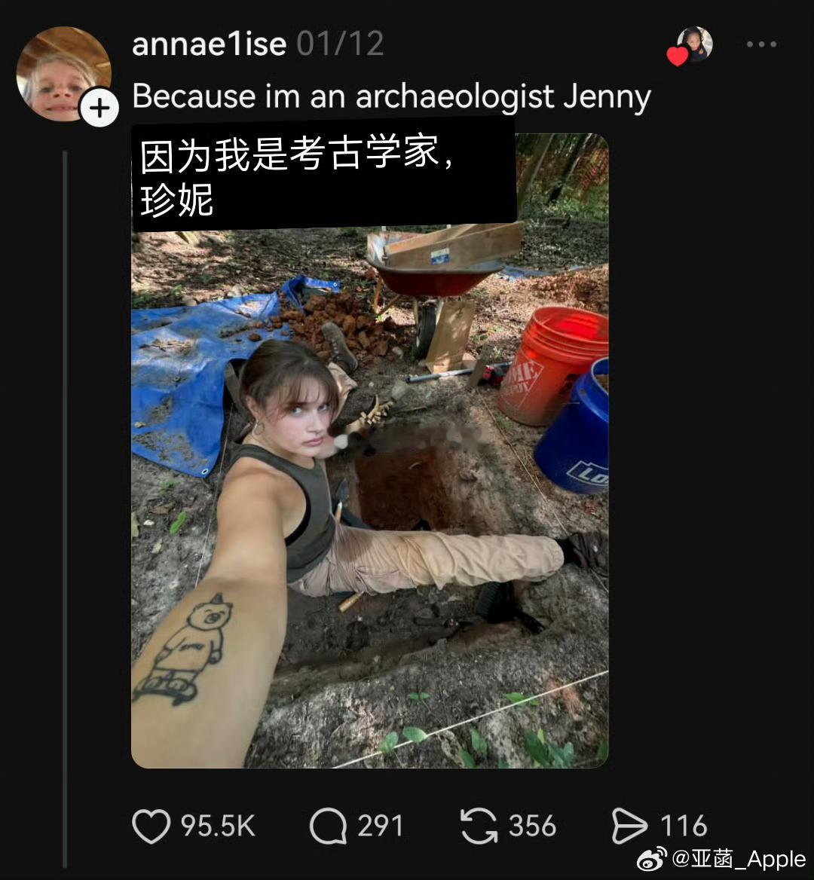Tap the post text 'Because im an archaeologist Jenny'
814x880 pixels.
pyautogui.click(x=391, y=96)
